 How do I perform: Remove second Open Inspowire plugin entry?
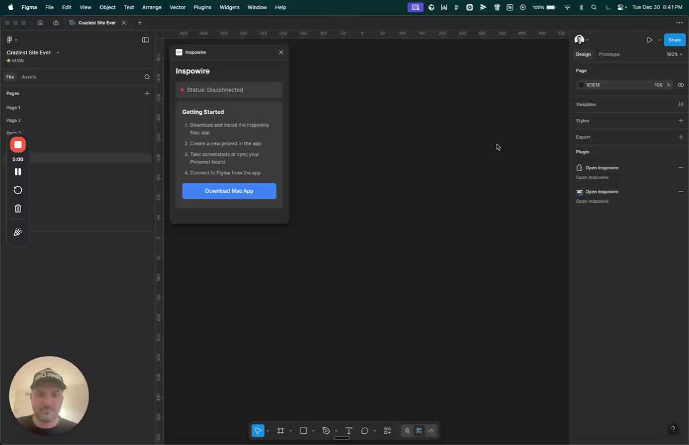click(x=681, y=192)
